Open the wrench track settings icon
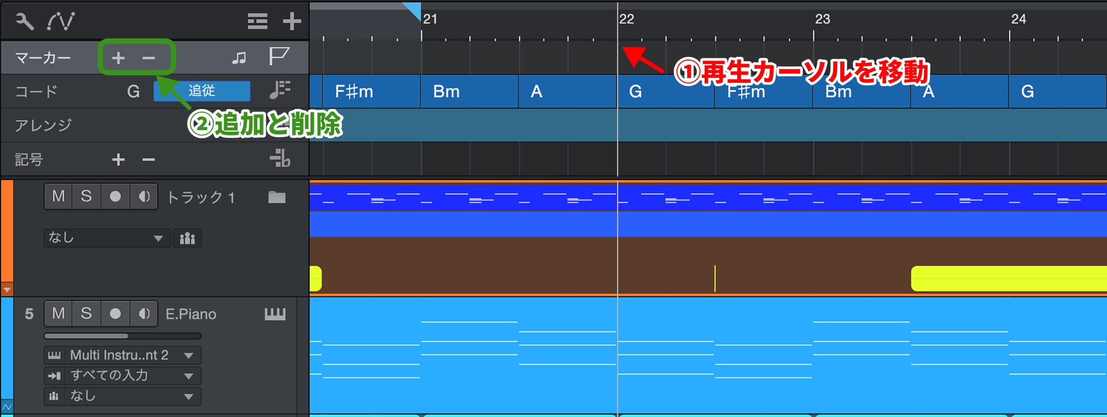 point(24,22)
